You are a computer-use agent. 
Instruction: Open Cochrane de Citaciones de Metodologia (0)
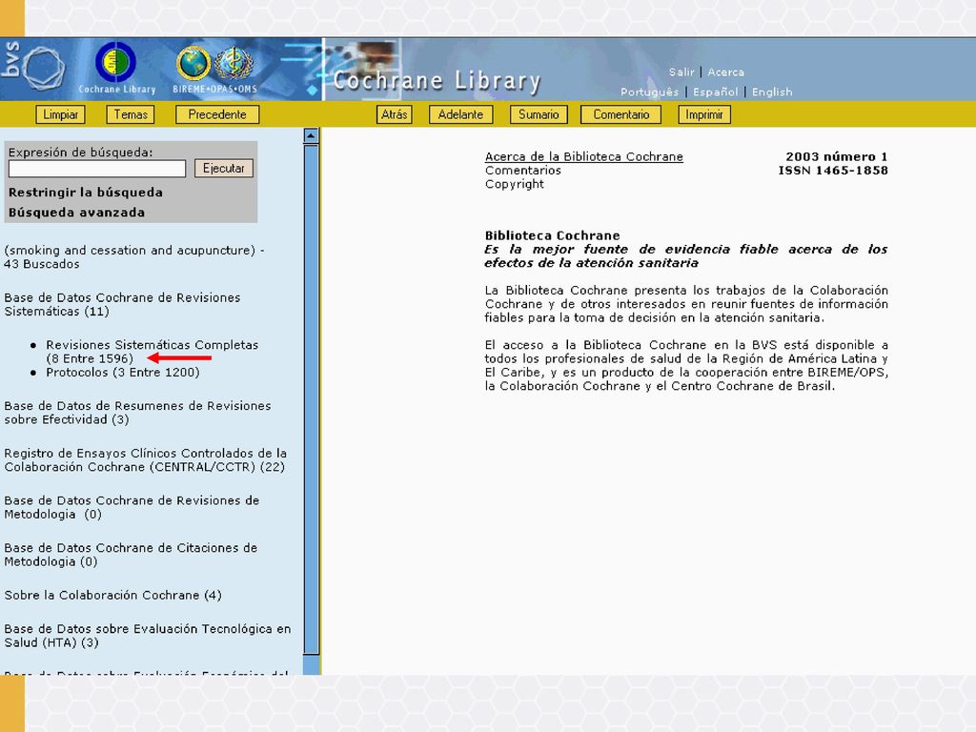click(131, 555)
